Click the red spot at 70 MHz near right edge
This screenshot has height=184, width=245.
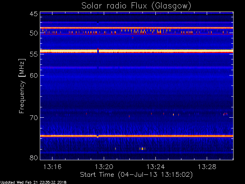[225, 114]
